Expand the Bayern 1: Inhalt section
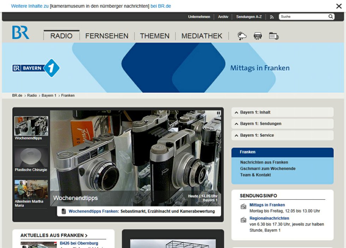The image size is (346, 248). click(282, 112)
